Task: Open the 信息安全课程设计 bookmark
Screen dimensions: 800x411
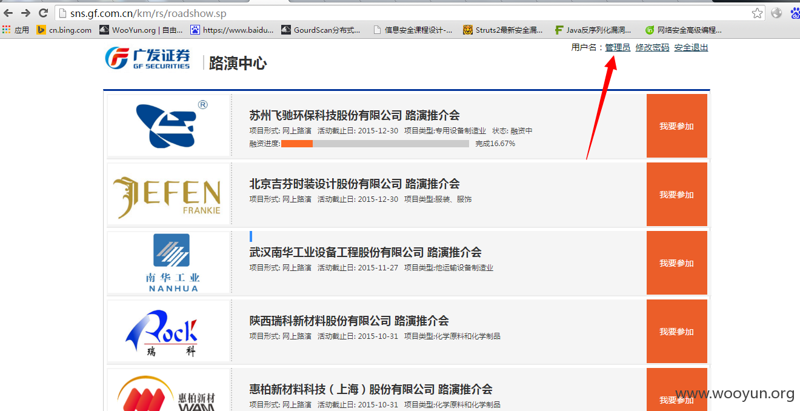Action: click(x=412, y=30)
